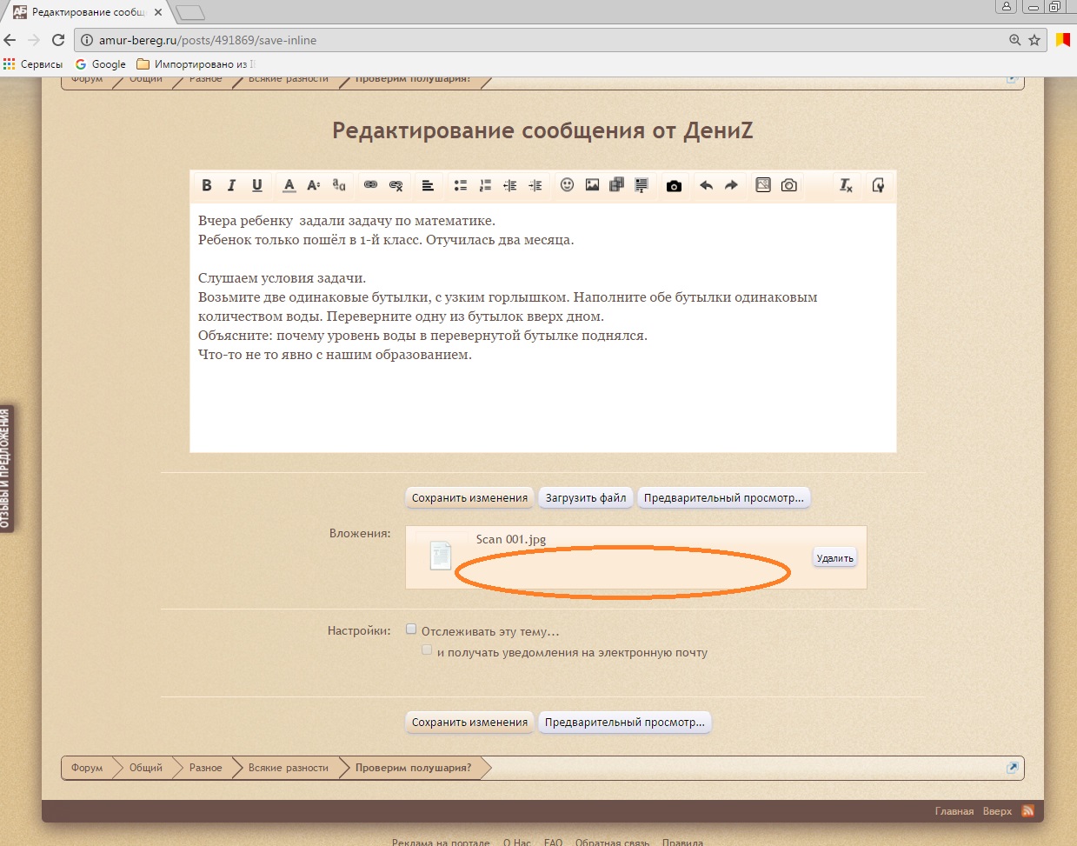This screenshot has height=846, width=1077.
Task: Open 'Всякие разности' in bottom breadcrumb
Action: click(289, 768)
